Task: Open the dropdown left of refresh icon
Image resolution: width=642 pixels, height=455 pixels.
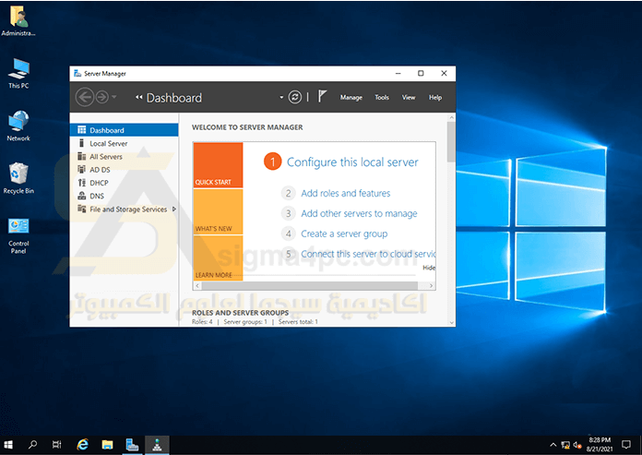Action: click(x=281, y=98)
